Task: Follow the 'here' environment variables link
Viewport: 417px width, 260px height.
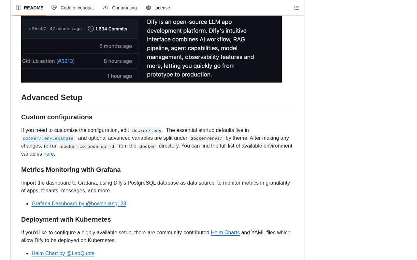Action: [x=49, y=154]
